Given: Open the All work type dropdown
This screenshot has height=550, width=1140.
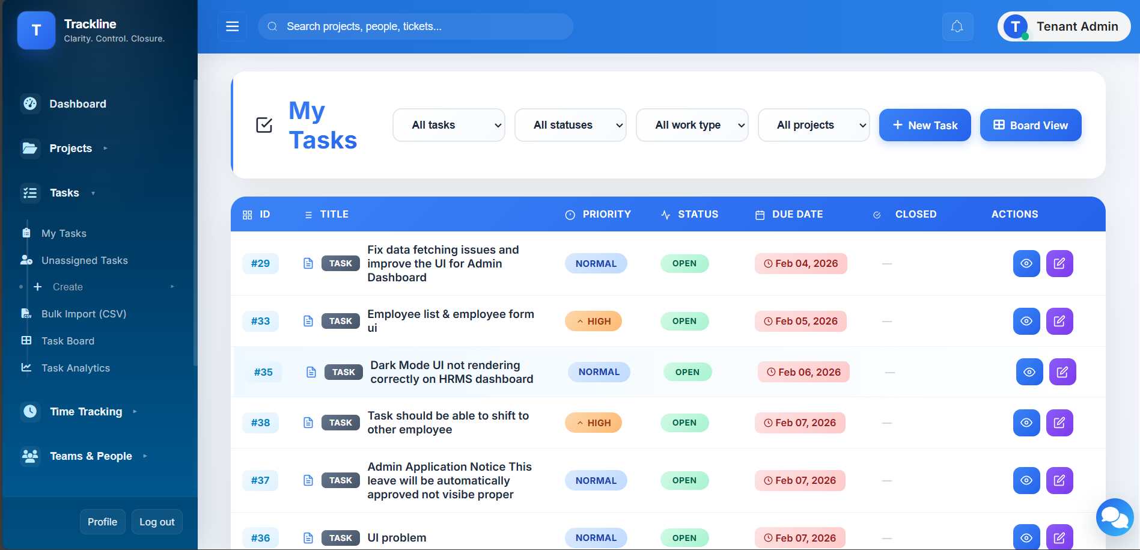Looking at the screenshot, I should pos(692,125).
